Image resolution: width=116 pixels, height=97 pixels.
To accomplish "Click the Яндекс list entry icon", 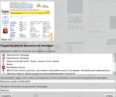I will click(x=3, y=64).
